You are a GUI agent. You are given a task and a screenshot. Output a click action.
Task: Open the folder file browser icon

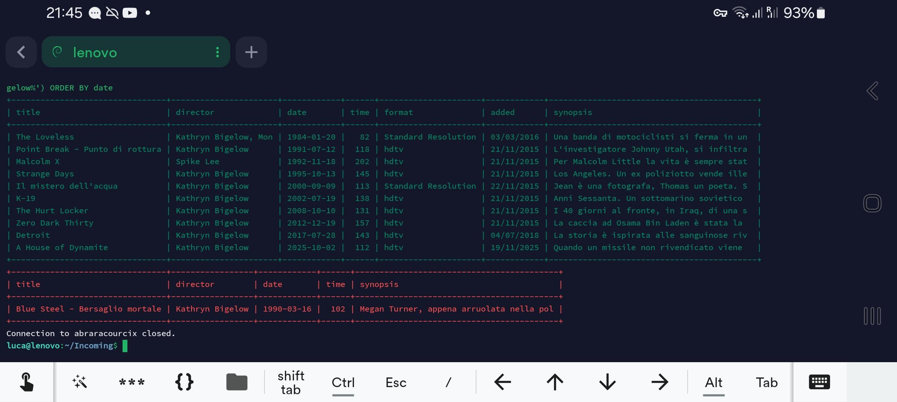coord(237,382)
